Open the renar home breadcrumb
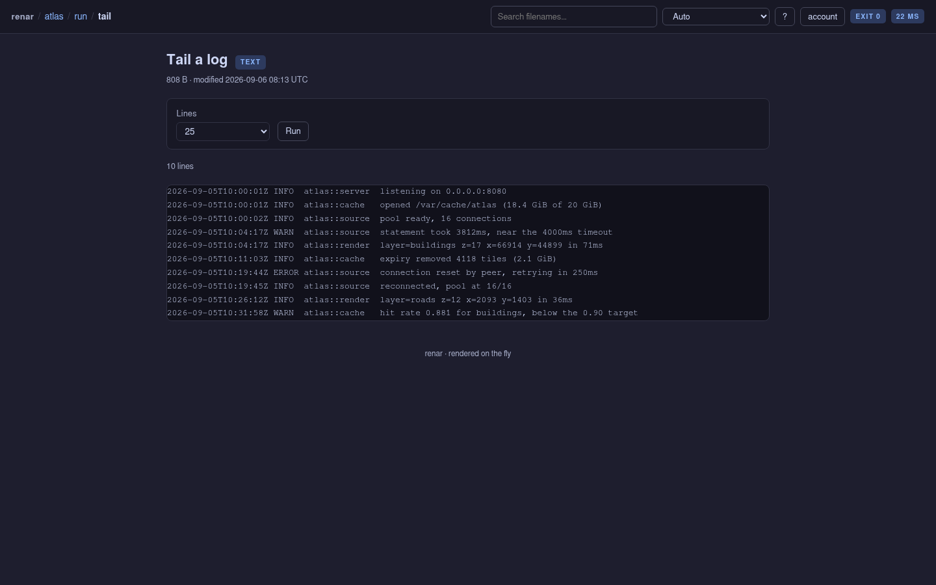936x585 pixels. point(23,16)
